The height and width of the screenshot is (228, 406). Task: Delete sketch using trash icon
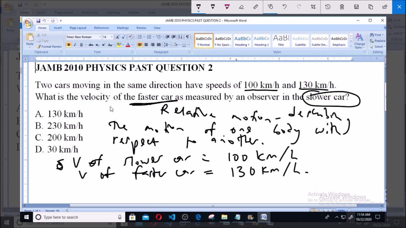tap(342, 7)
